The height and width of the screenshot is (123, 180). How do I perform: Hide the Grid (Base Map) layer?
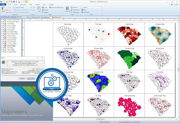click(x=3, y=52)
